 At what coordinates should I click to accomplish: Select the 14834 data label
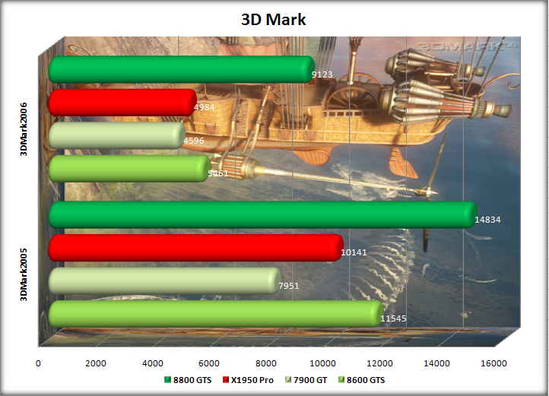tap(487, 220)
